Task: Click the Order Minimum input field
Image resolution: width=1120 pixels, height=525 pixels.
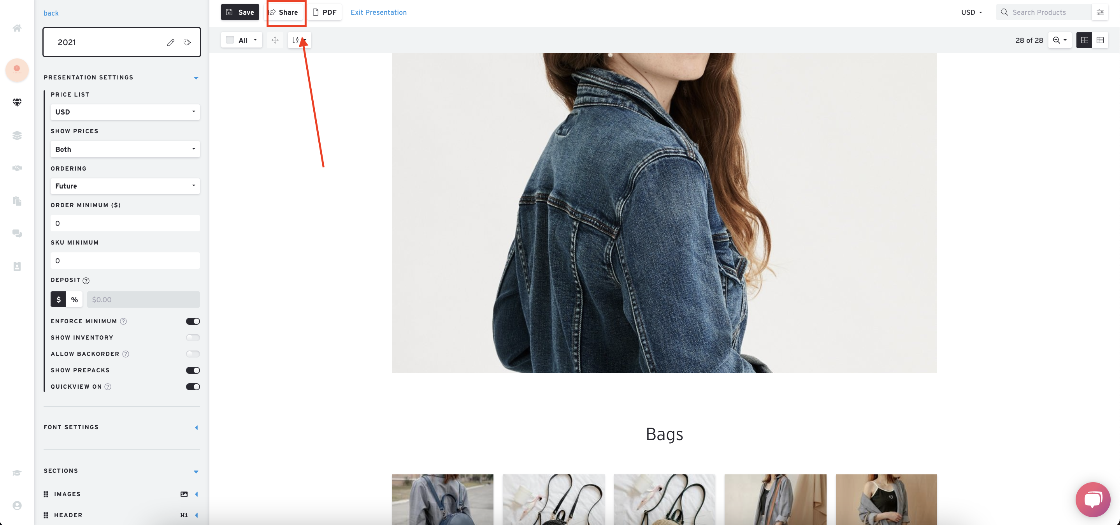Action: tap(125, 223)
